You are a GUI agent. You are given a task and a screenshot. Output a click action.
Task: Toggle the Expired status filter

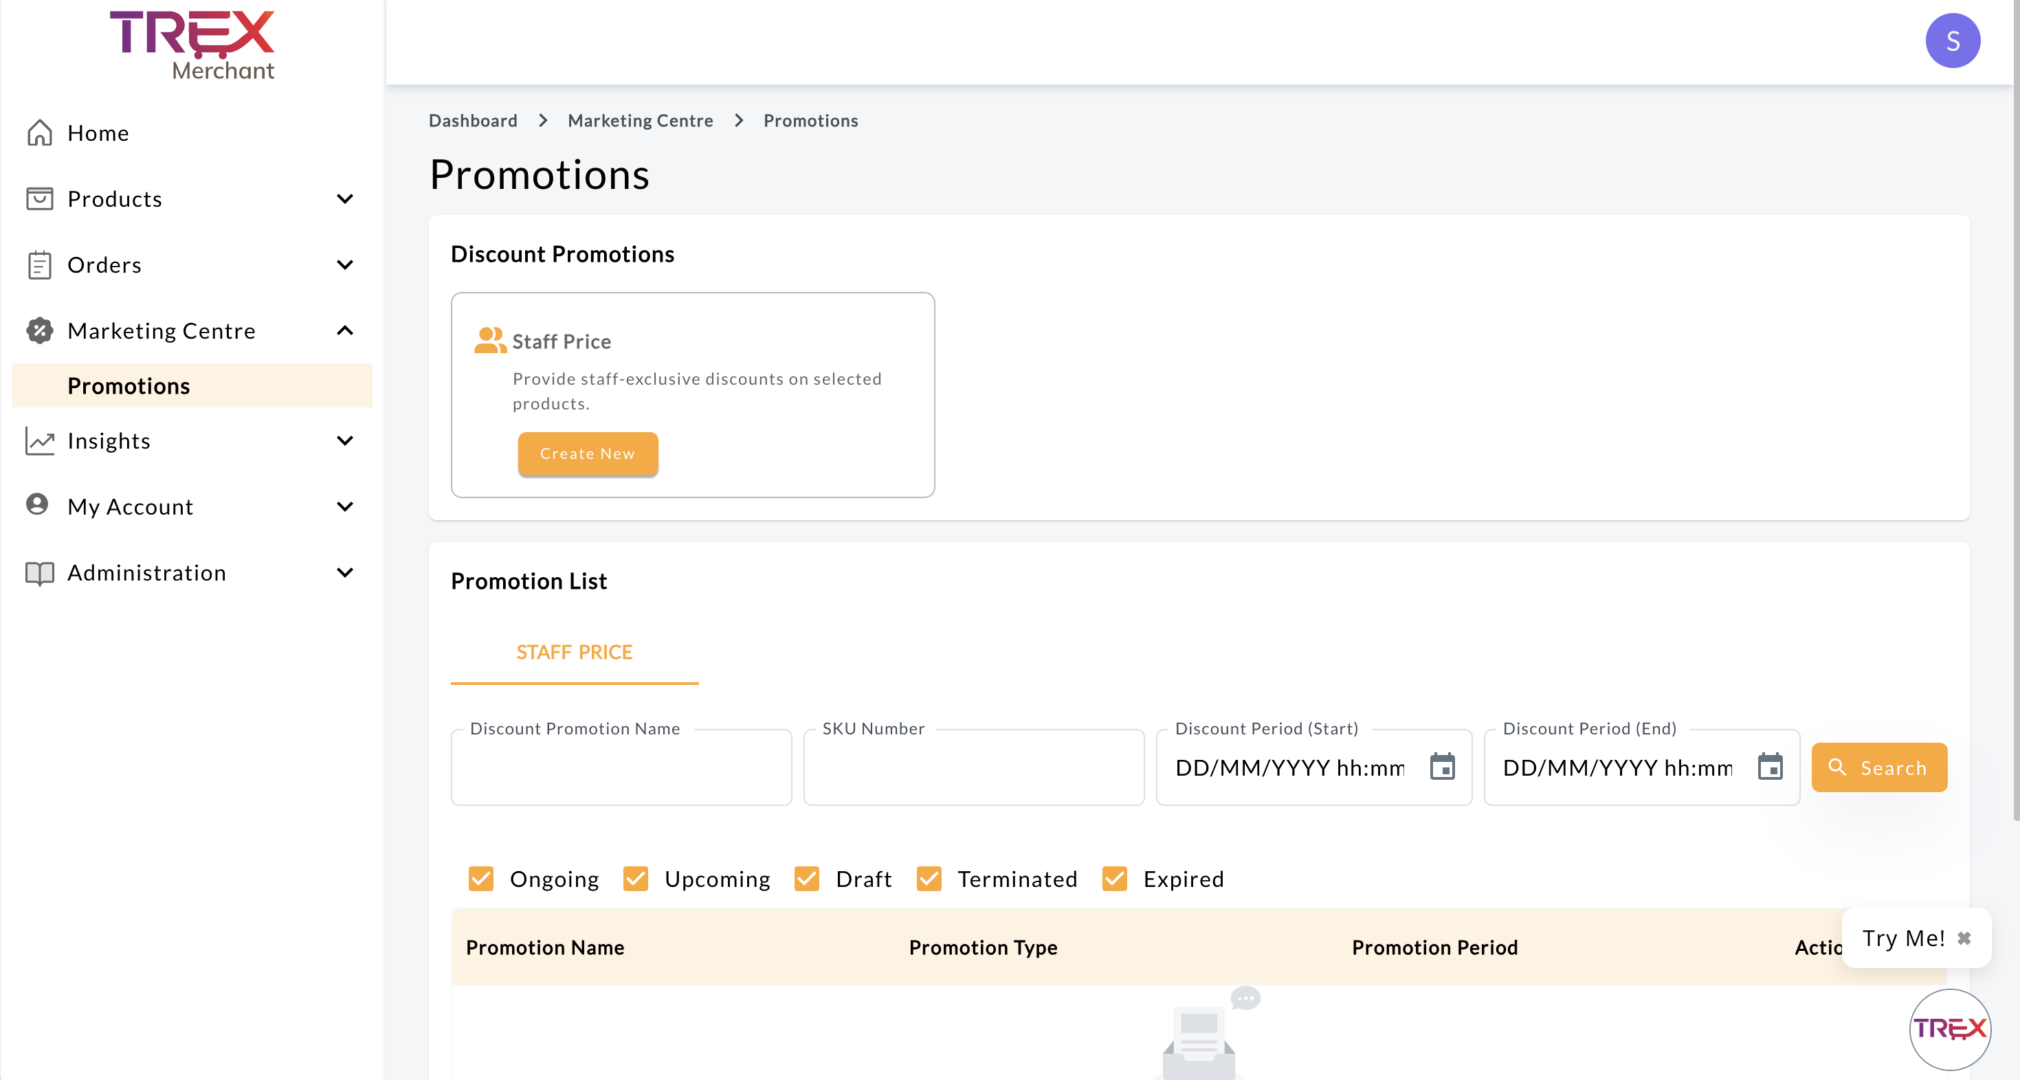(x=1113, y=879)
